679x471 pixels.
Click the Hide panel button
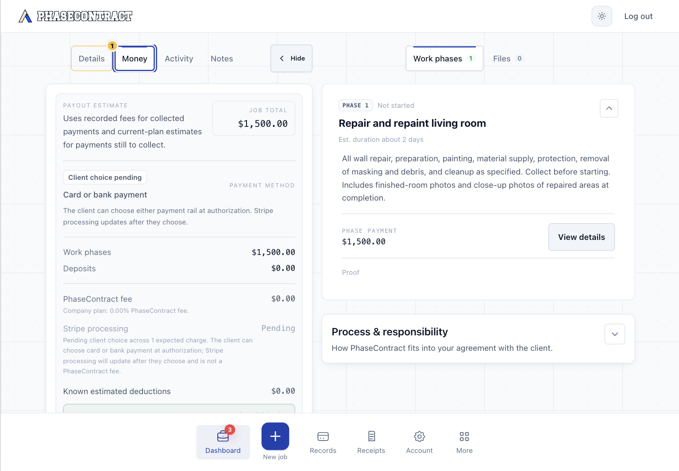pyautogui.click(x=291, y=58)
